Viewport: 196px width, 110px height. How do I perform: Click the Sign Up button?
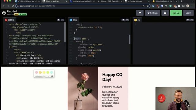click(x=176, y=13)
